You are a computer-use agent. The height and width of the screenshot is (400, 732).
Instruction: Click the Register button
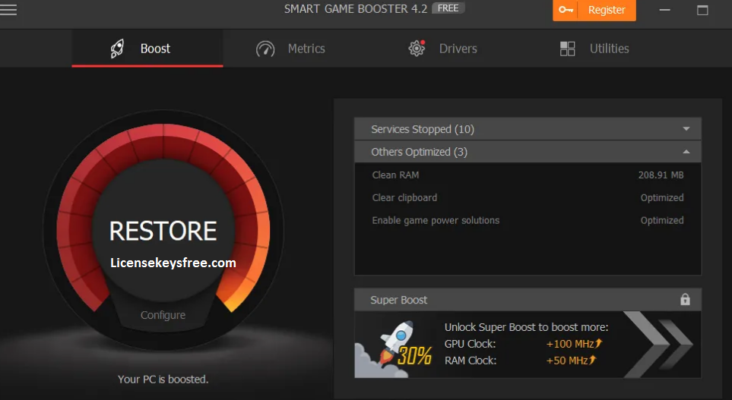tap(594, 10)
